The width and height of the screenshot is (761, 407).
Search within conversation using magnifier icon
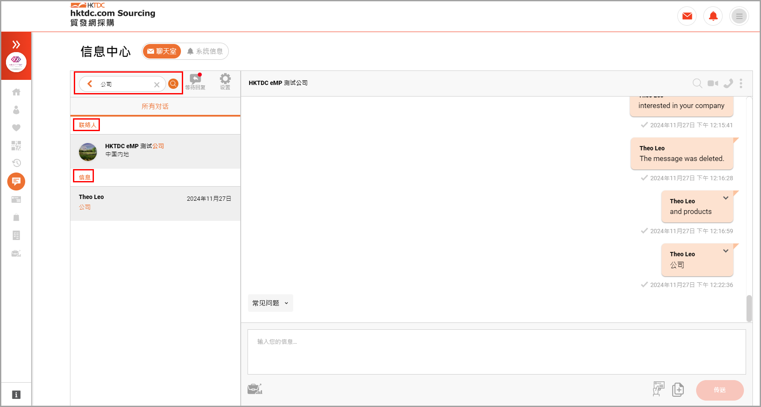pos(697,83)
